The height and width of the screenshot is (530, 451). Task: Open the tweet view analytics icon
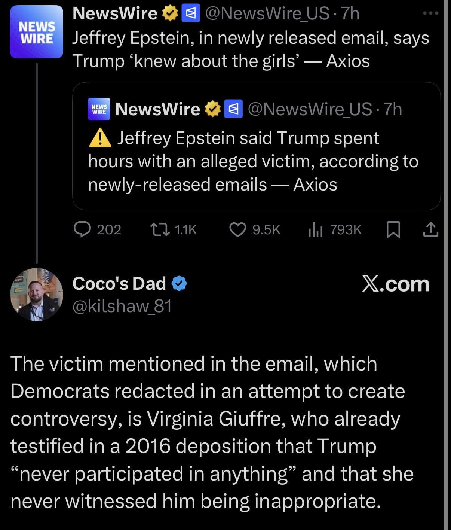pyautogui.click(x=315, y=230)
